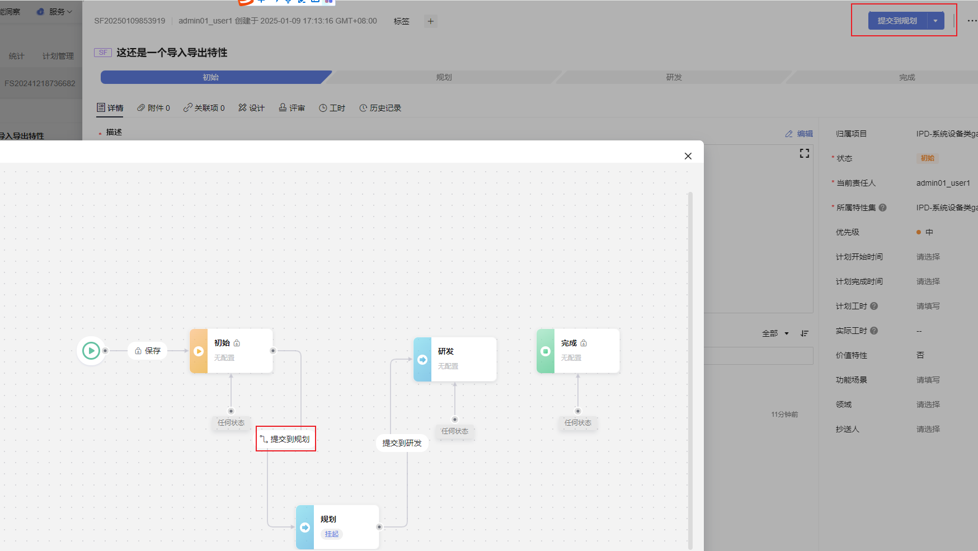Viewport: 978px width, 551px height.
Task: Close the workflow diagram dialog
Action: point(688,156)
